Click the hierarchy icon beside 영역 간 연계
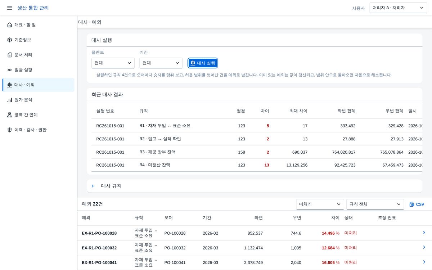This screenshot has height=270, width=432. 10,115
